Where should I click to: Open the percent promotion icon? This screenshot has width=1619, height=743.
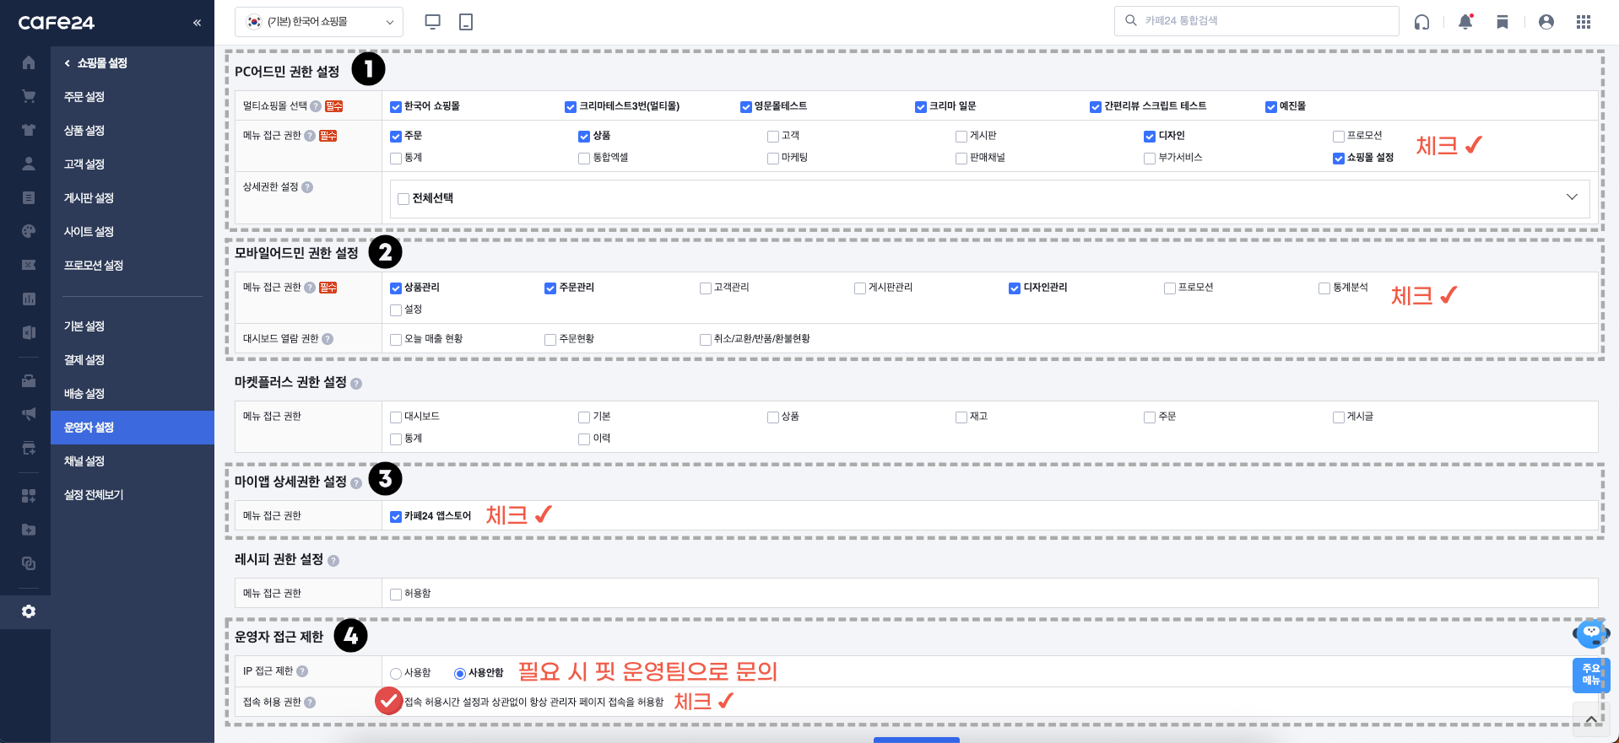(x=29, y=265)
